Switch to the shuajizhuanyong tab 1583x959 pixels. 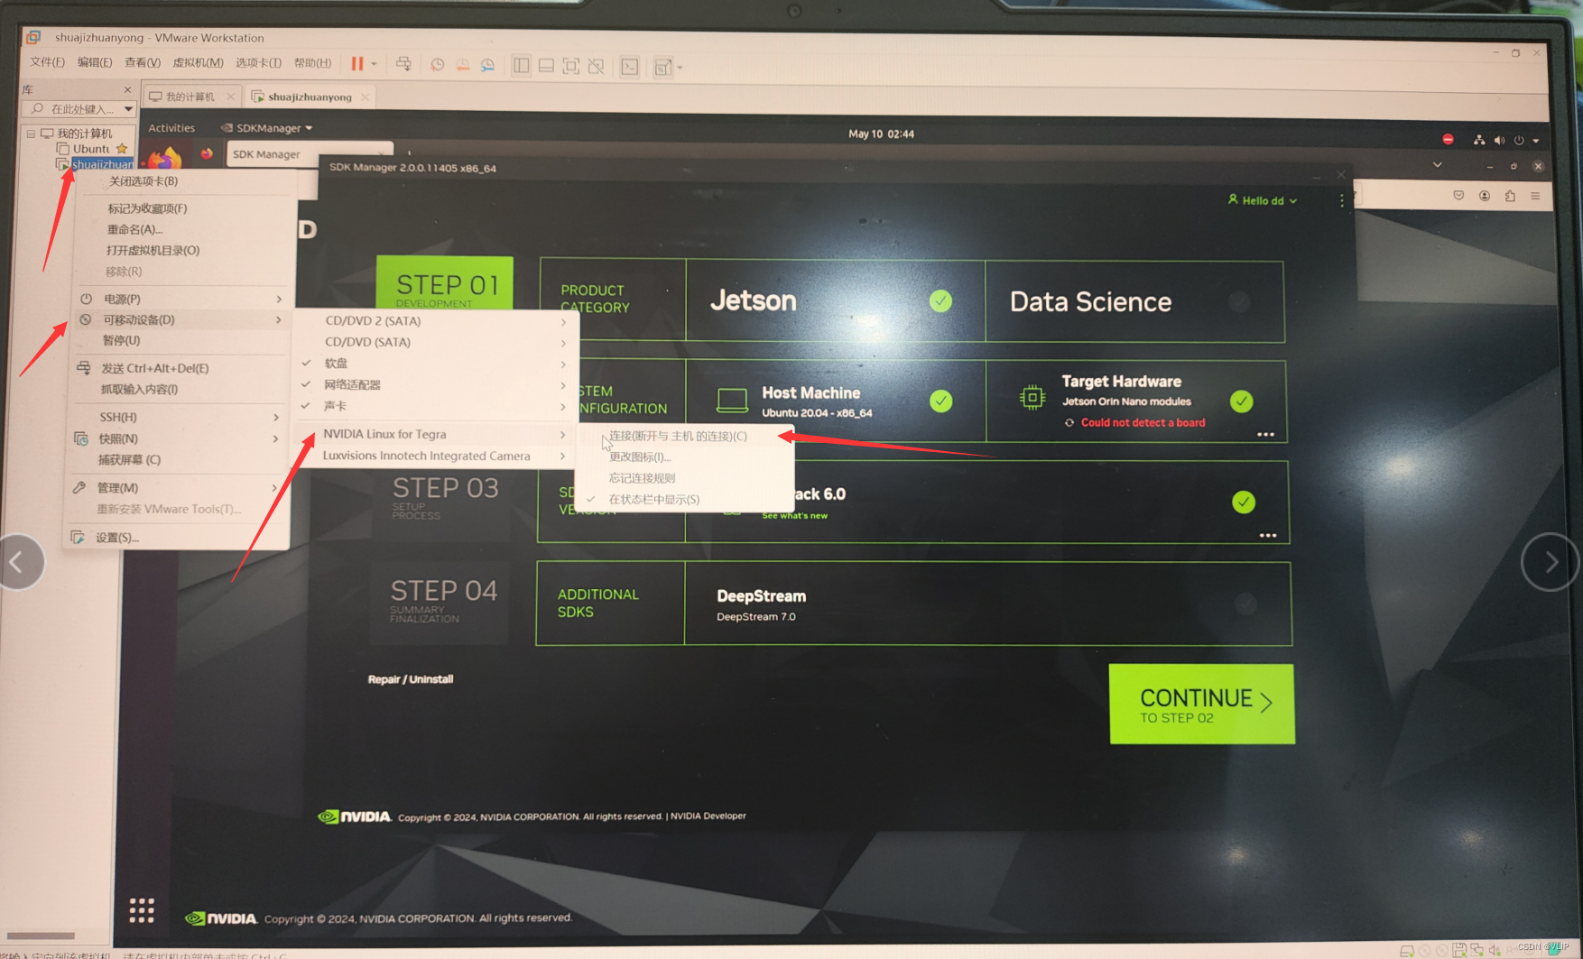310,97
